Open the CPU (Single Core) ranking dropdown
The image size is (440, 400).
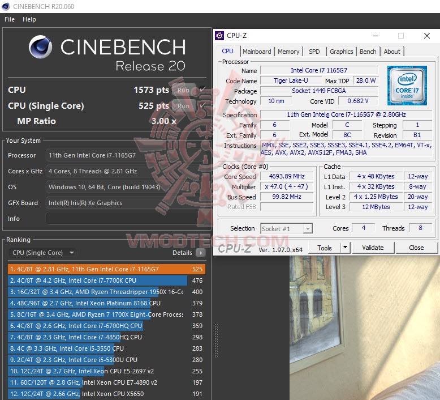click(42, 253)
